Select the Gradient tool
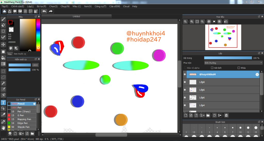 [x=3, y=64]
